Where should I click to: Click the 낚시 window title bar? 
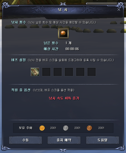click(x=63, y=9)
